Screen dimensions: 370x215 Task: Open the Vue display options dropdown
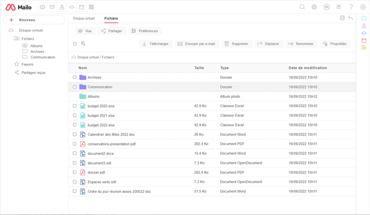[85, 31]
